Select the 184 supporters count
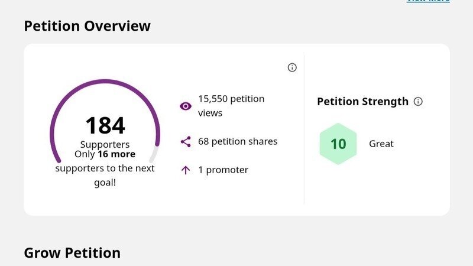473x266 pixels. pyautogui.click(x=105, y=125)
